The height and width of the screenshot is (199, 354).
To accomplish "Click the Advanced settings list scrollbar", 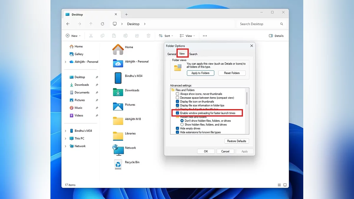I will pyautogui.click(x=247, y=98).
